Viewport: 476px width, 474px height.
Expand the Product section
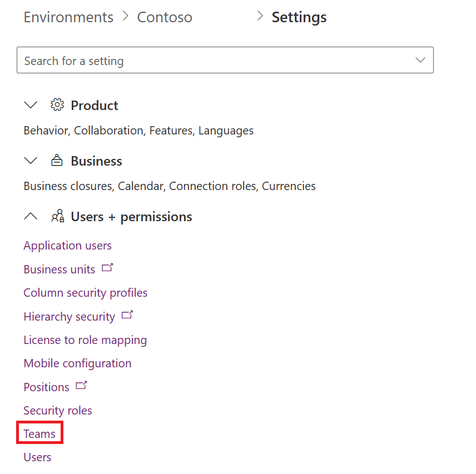pos(31,105)
